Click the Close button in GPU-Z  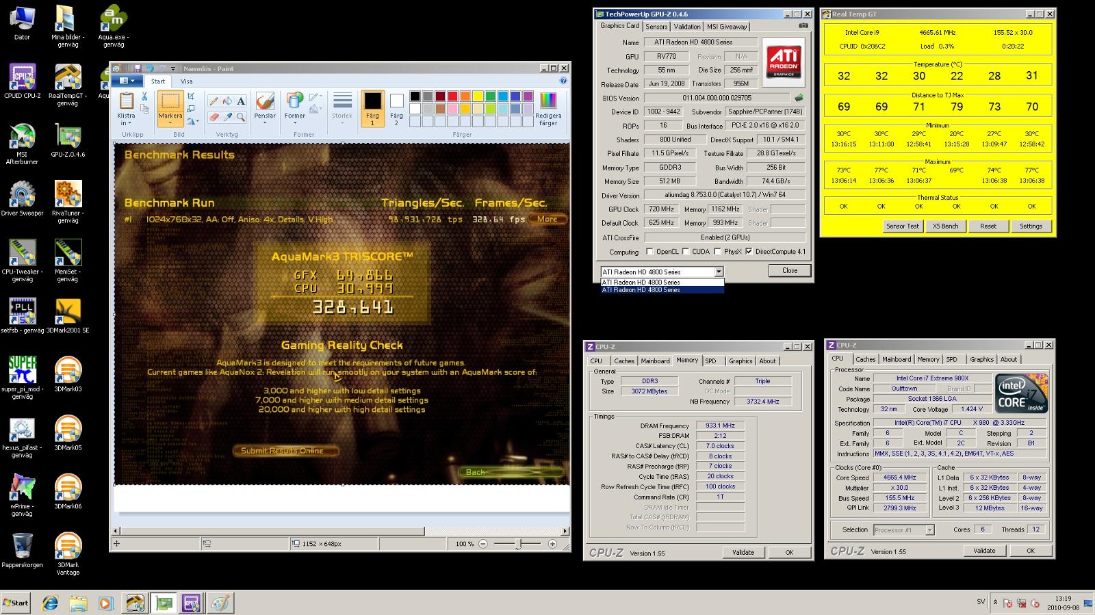[x=790, y=270]
